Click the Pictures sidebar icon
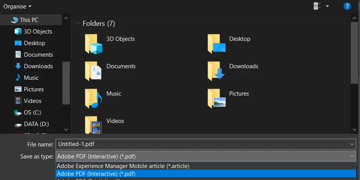 [x=18, y=89]
